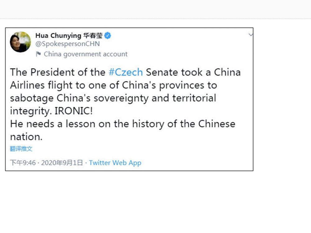Click the government account flag icon

point(38,54)
